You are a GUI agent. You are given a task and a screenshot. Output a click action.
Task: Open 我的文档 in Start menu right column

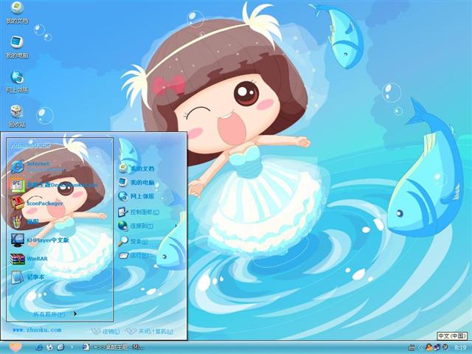136,168
